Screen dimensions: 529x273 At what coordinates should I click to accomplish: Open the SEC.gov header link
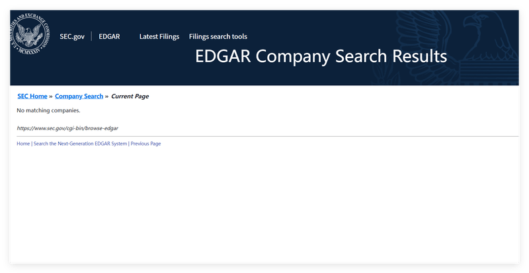coord(72,36)
